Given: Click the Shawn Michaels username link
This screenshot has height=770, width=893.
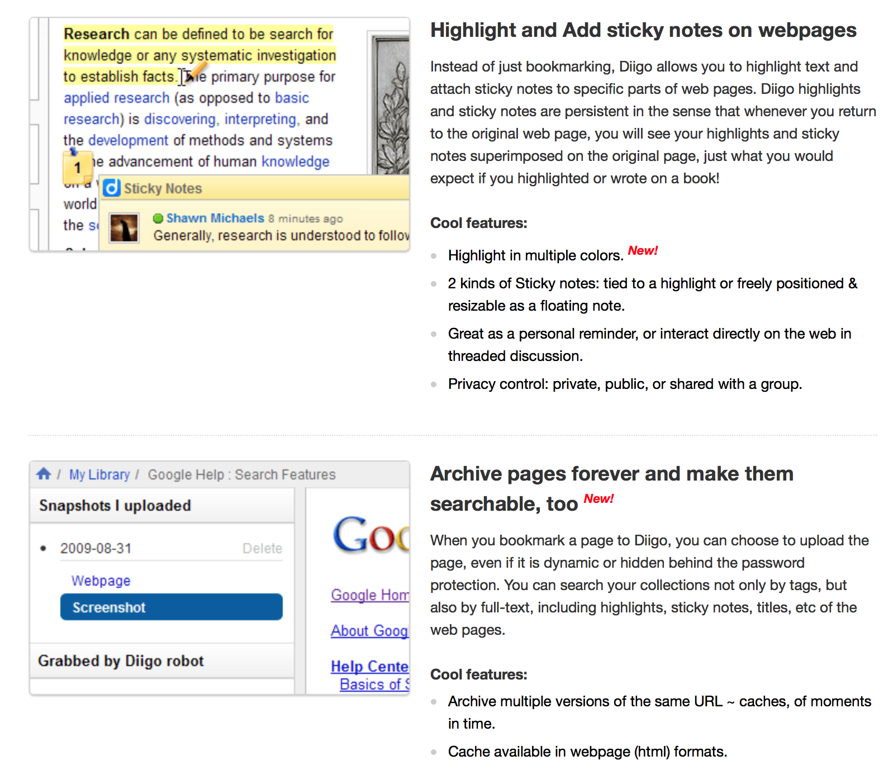Looking at the screenshot, I should [x=215, y=218].
